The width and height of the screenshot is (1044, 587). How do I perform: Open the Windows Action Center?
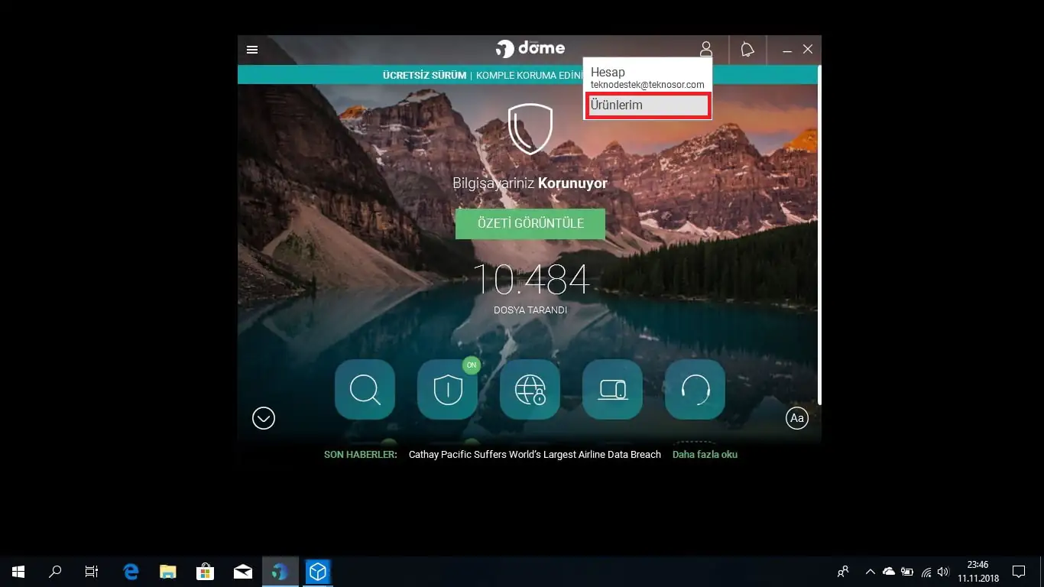tap(1019, 572)
